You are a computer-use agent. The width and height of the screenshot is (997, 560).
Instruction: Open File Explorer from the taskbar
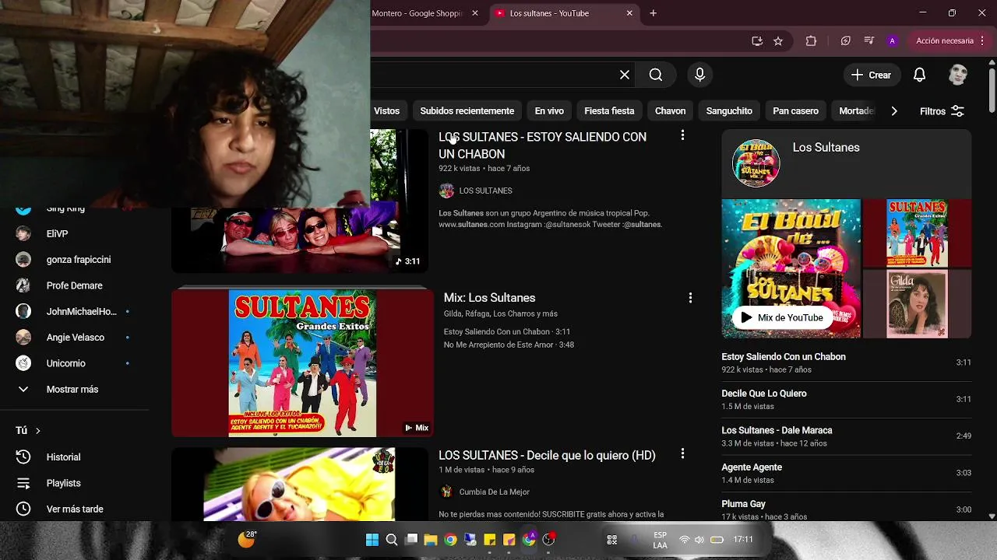(x=430, y=540)
